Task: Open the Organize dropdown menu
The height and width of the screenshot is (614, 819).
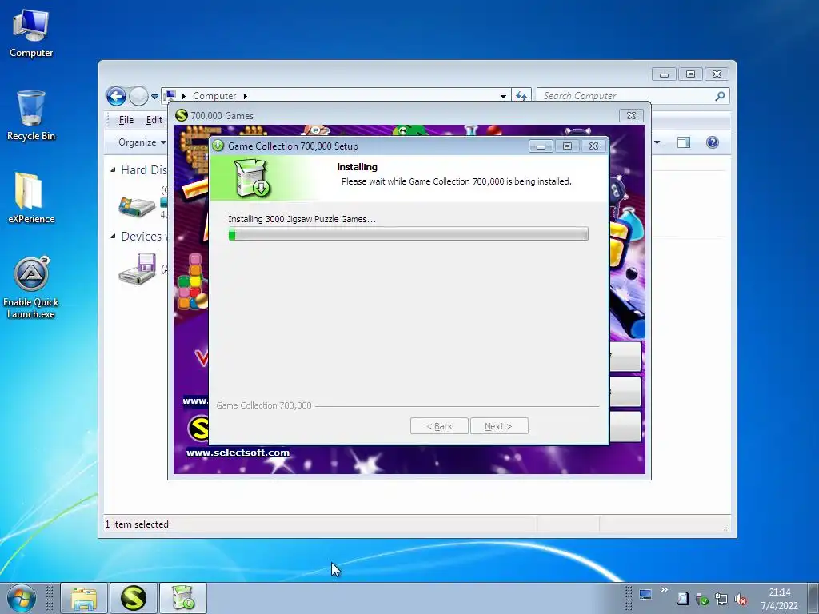Action: point(142,142)
